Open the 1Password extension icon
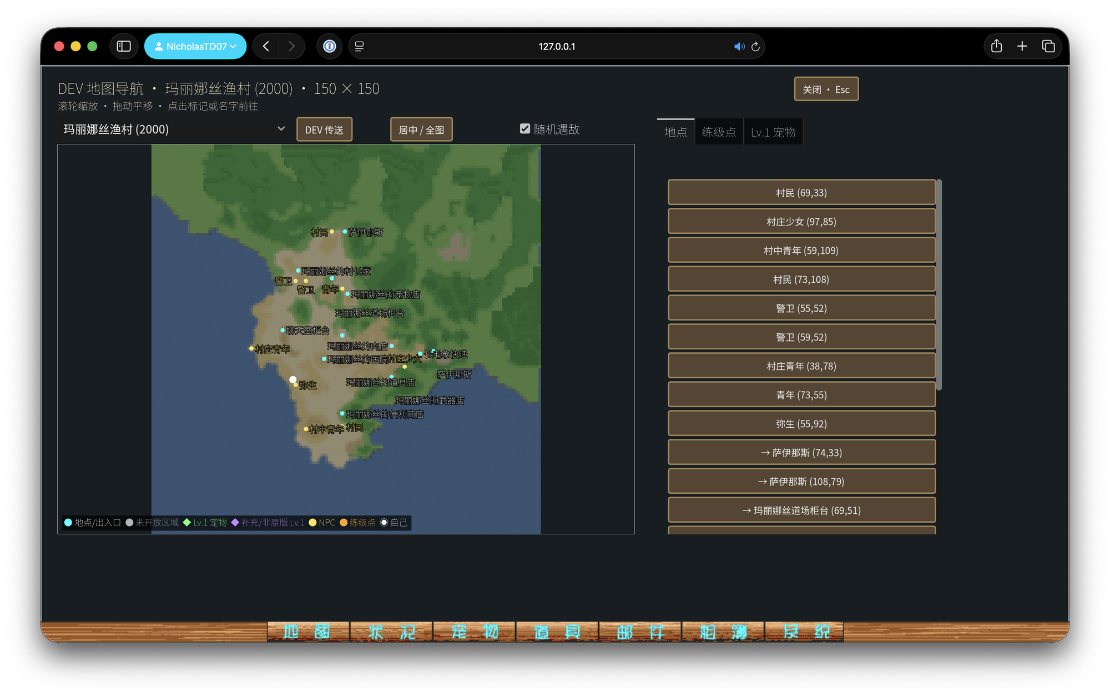Viewport: 1110px width, 696px height. pyautogui.click(x=330, y=47)
